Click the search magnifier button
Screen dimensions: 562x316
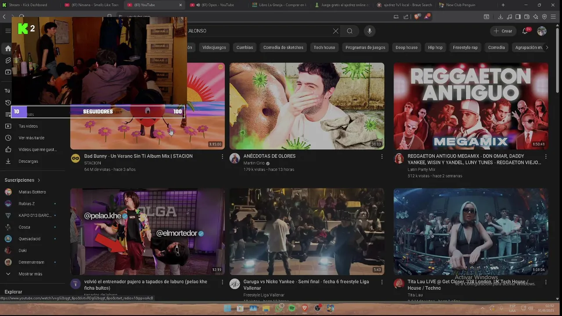click(349, 31)
